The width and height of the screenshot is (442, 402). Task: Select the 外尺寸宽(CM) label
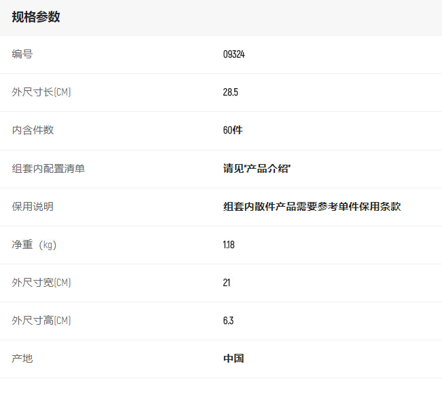41,283
